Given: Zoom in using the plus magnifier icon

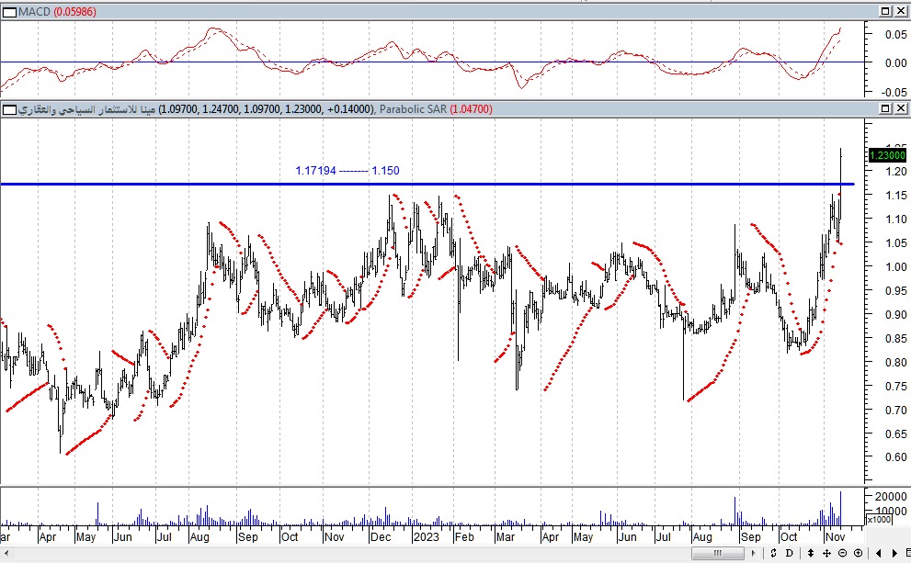Looking at the screenshot, I should coord(857,553).
